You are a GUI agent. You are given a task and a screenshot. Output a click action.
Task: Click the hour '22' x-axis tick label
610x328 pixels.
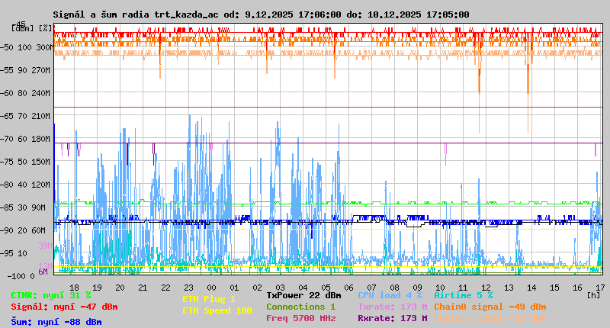[165, 288]
